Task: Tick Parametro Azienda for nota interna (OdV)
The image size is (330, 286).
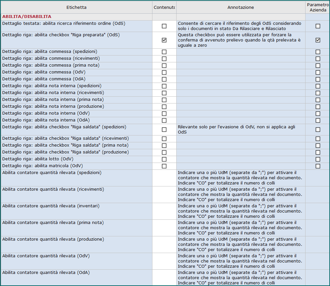Action: point(318,114)
